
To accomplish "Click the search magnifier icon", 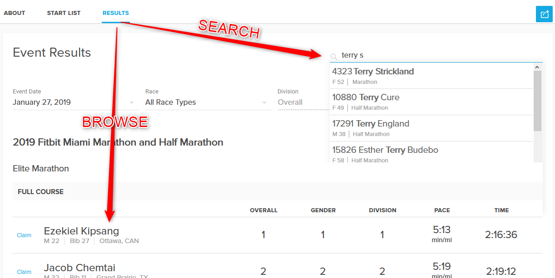I will click(x=334, y=56).
